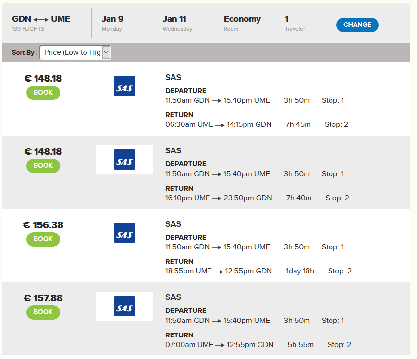Click the blue CHANGE search button
Screen dimensions: 417x359
point(357,25)
